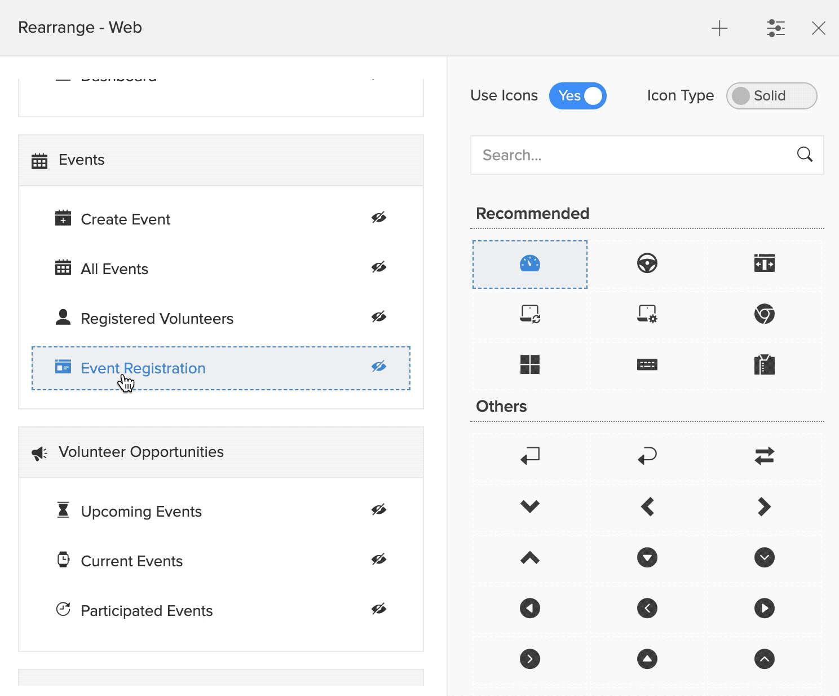Collapse the Events section header
This screenshot has height=696, width=839.
click(221, 160)
